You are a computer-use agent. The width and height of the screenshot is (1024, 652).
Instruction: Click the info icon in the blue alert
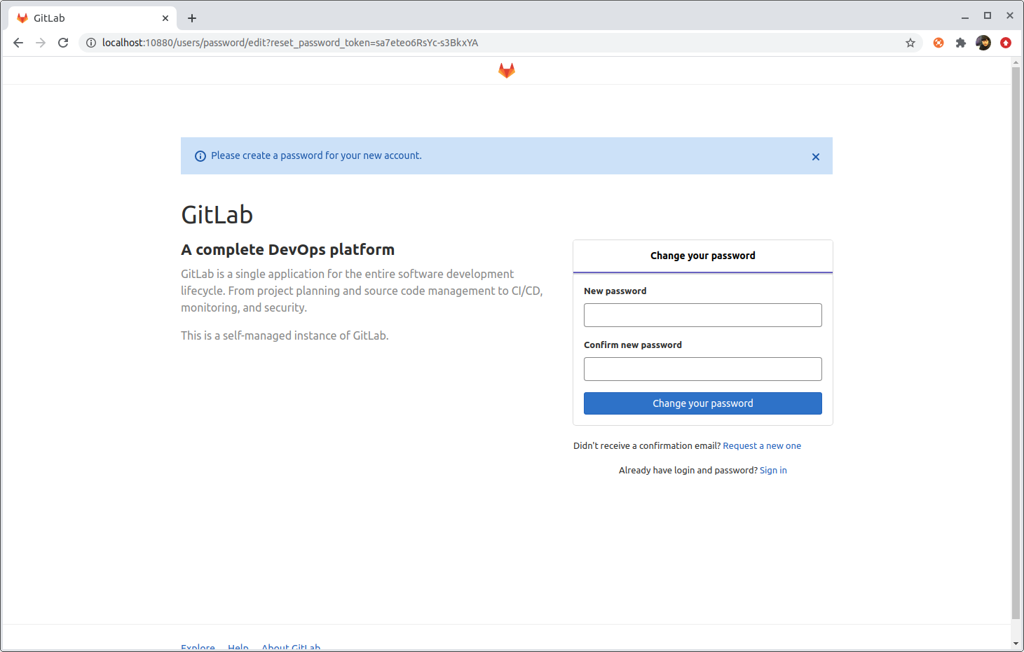200,156
